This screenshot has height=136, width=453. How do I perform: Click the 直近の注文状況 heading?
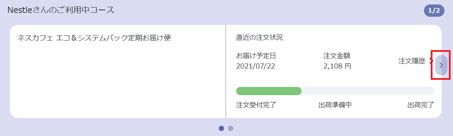[259, 37]
